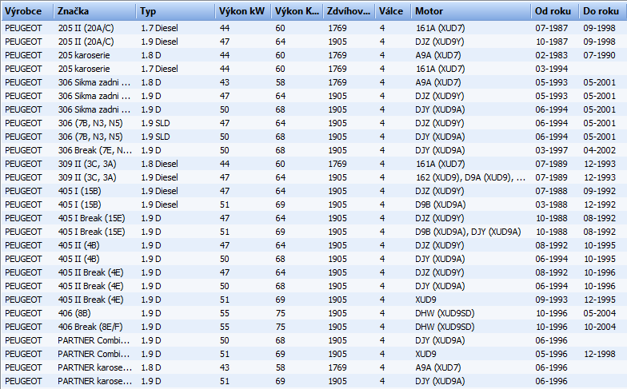Select the PARTNER karose... 1.8 D row
This screenshot has width=627, height=389.
[x=313, y=367]
